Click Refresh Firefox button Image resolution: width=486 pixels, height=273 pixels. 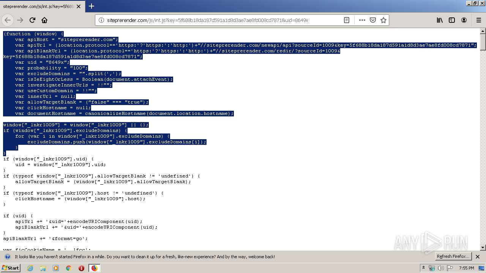point(453,256)
